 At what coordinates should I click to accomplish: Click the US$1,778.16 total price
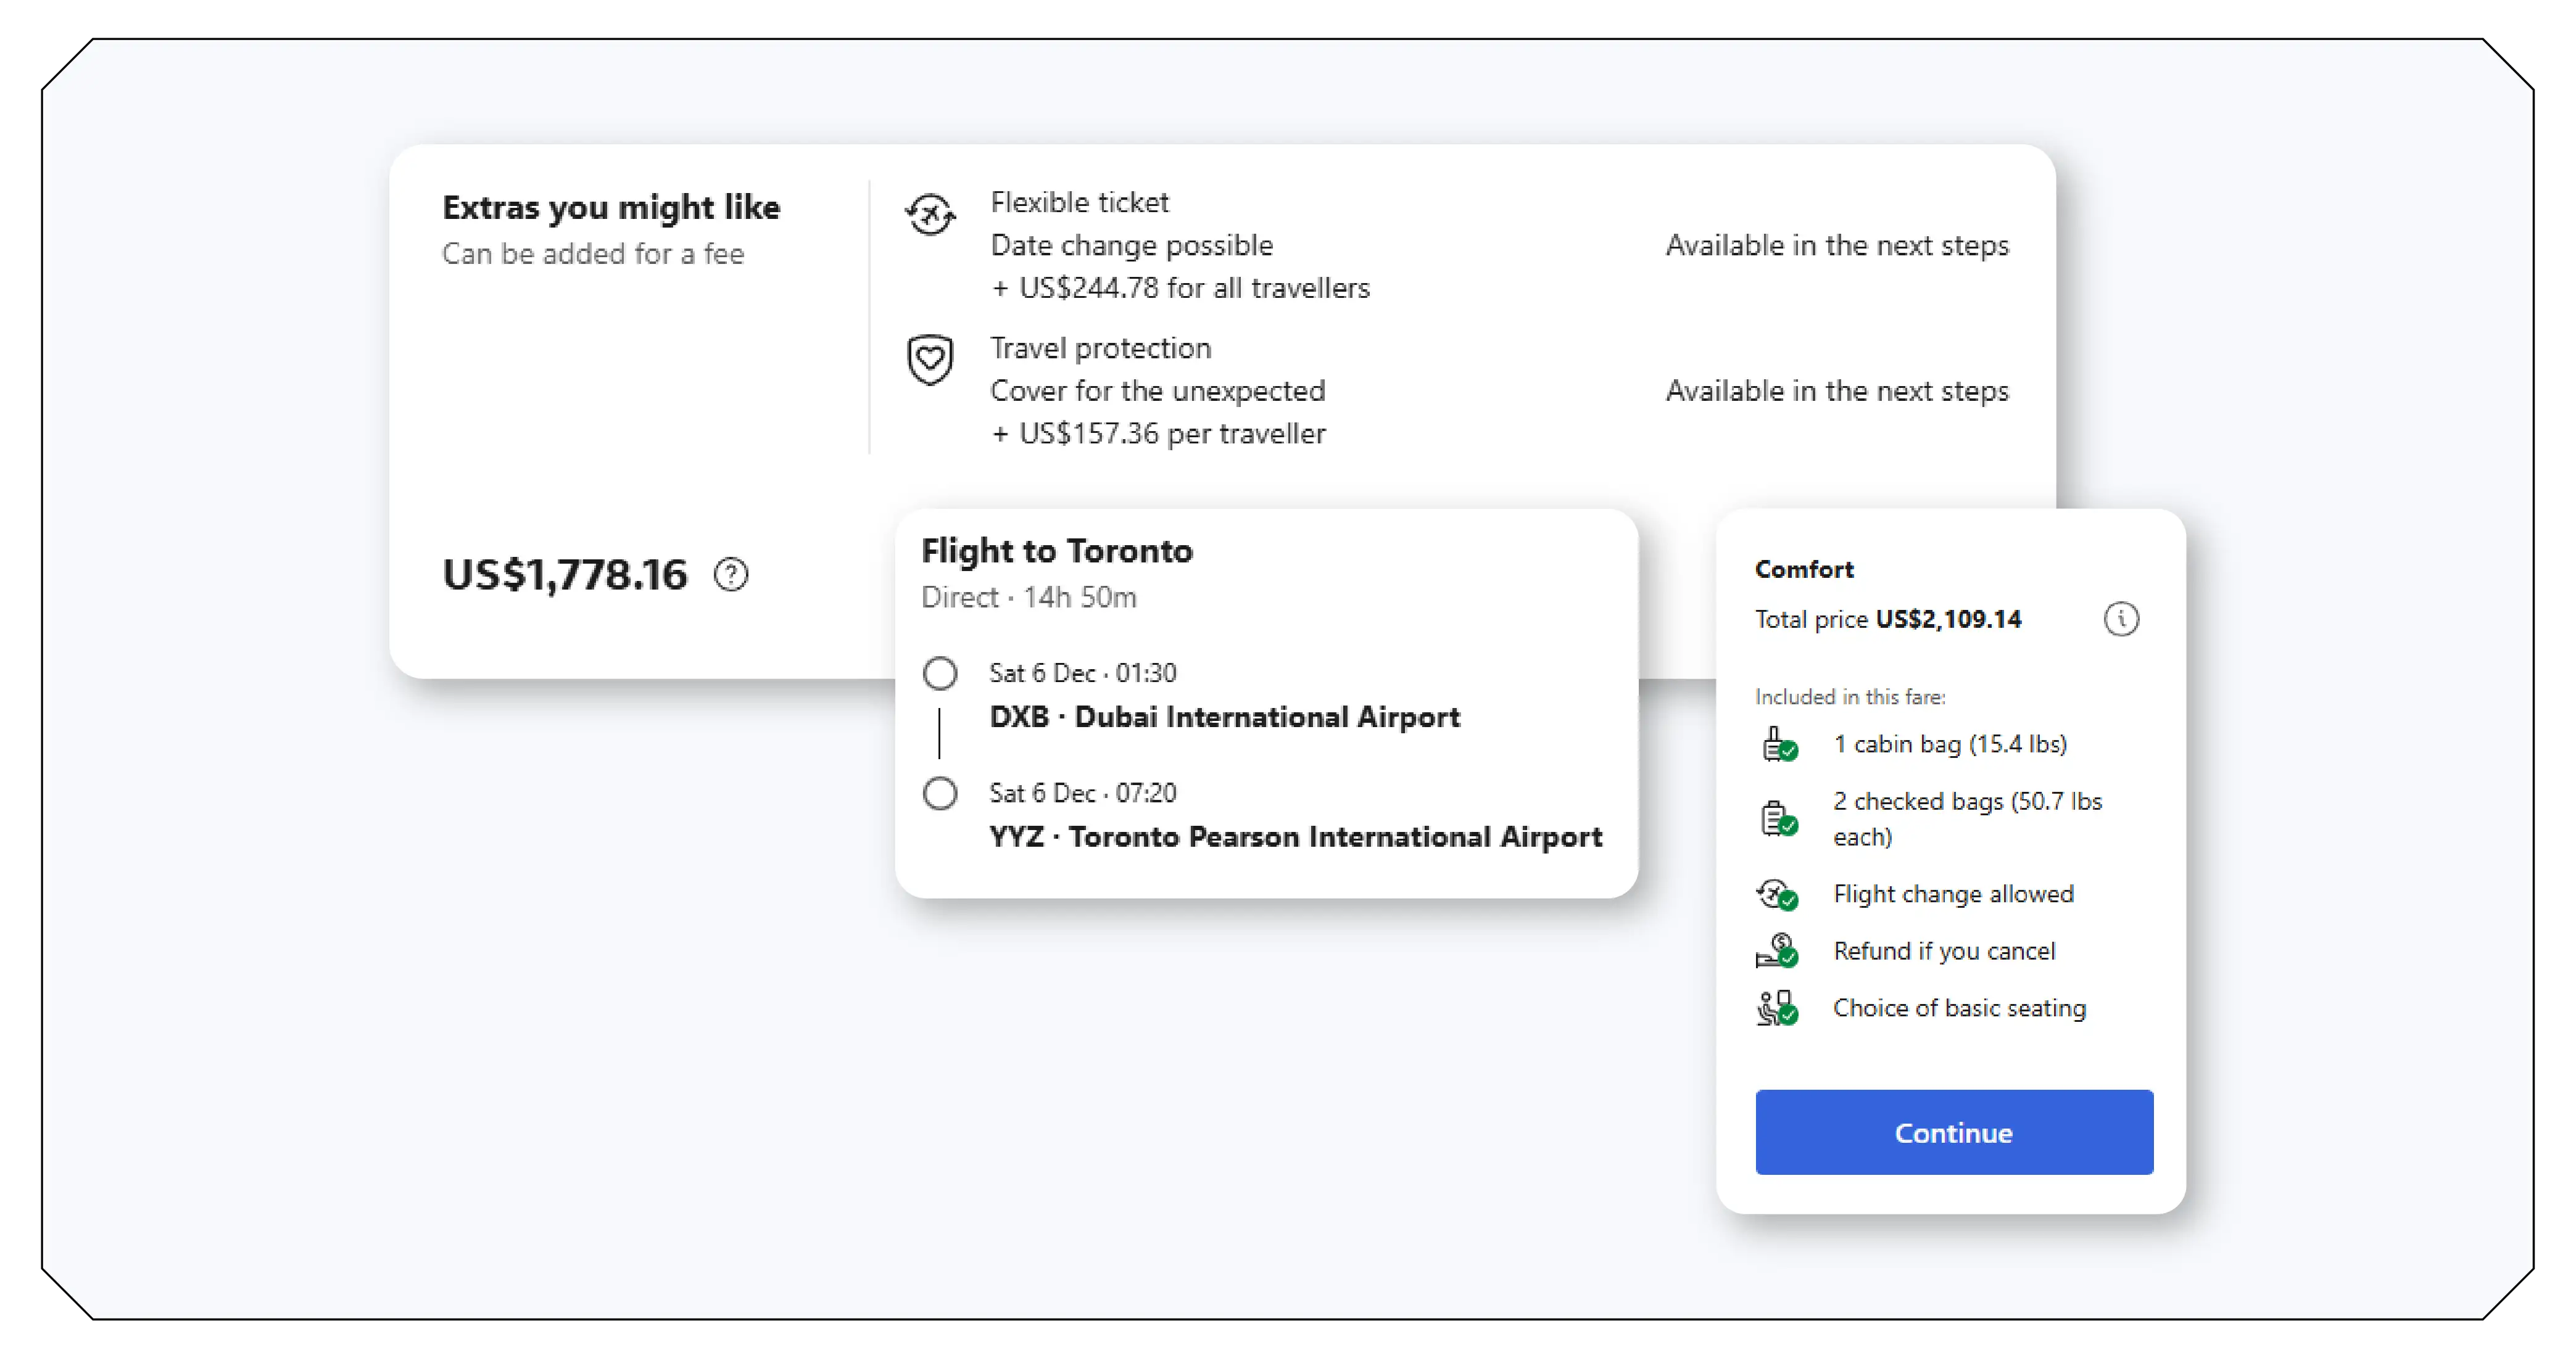[x=565, y=574]
